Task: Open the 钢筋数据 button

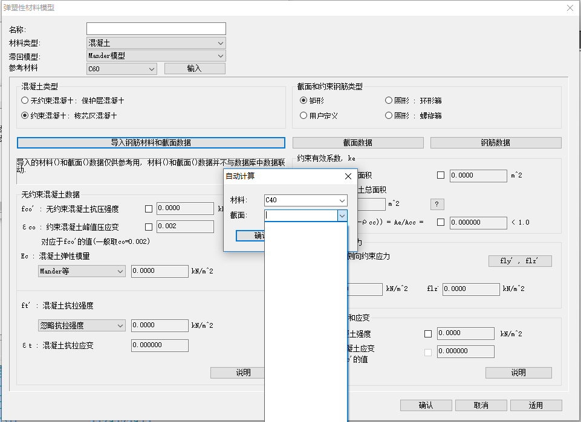Action: (496, 142)
